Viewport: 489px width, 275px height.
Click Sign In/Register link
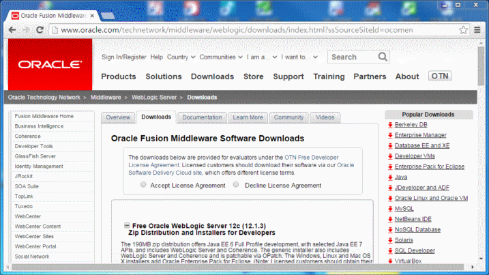click(124, 57)
